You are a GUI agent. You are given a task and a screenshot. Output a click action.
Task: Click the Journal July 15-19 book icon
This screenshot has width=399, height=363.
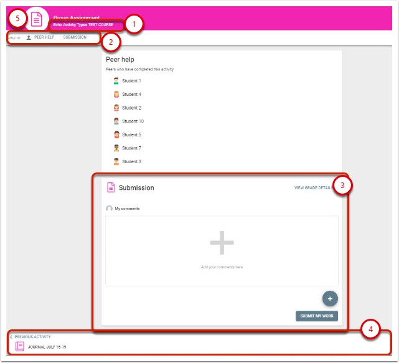(x=19, y=346)
